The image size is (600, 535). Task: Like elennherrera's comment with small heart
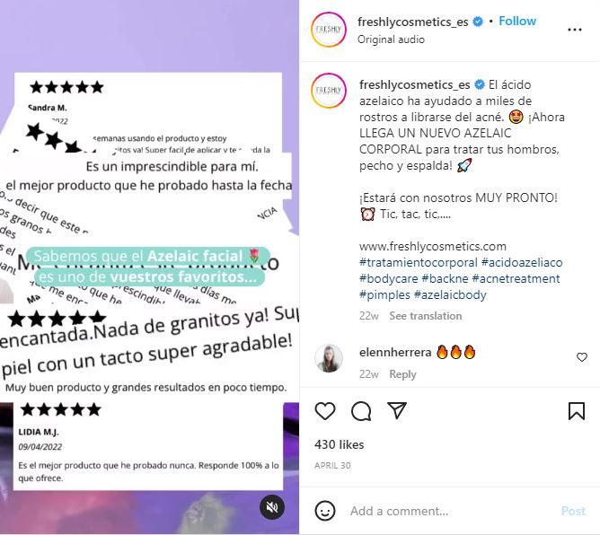(x=582, y=357)
